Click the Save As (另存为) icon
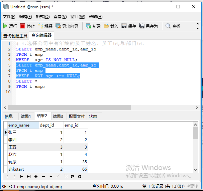This screenshot has width=203, height=191. [142, 26]
